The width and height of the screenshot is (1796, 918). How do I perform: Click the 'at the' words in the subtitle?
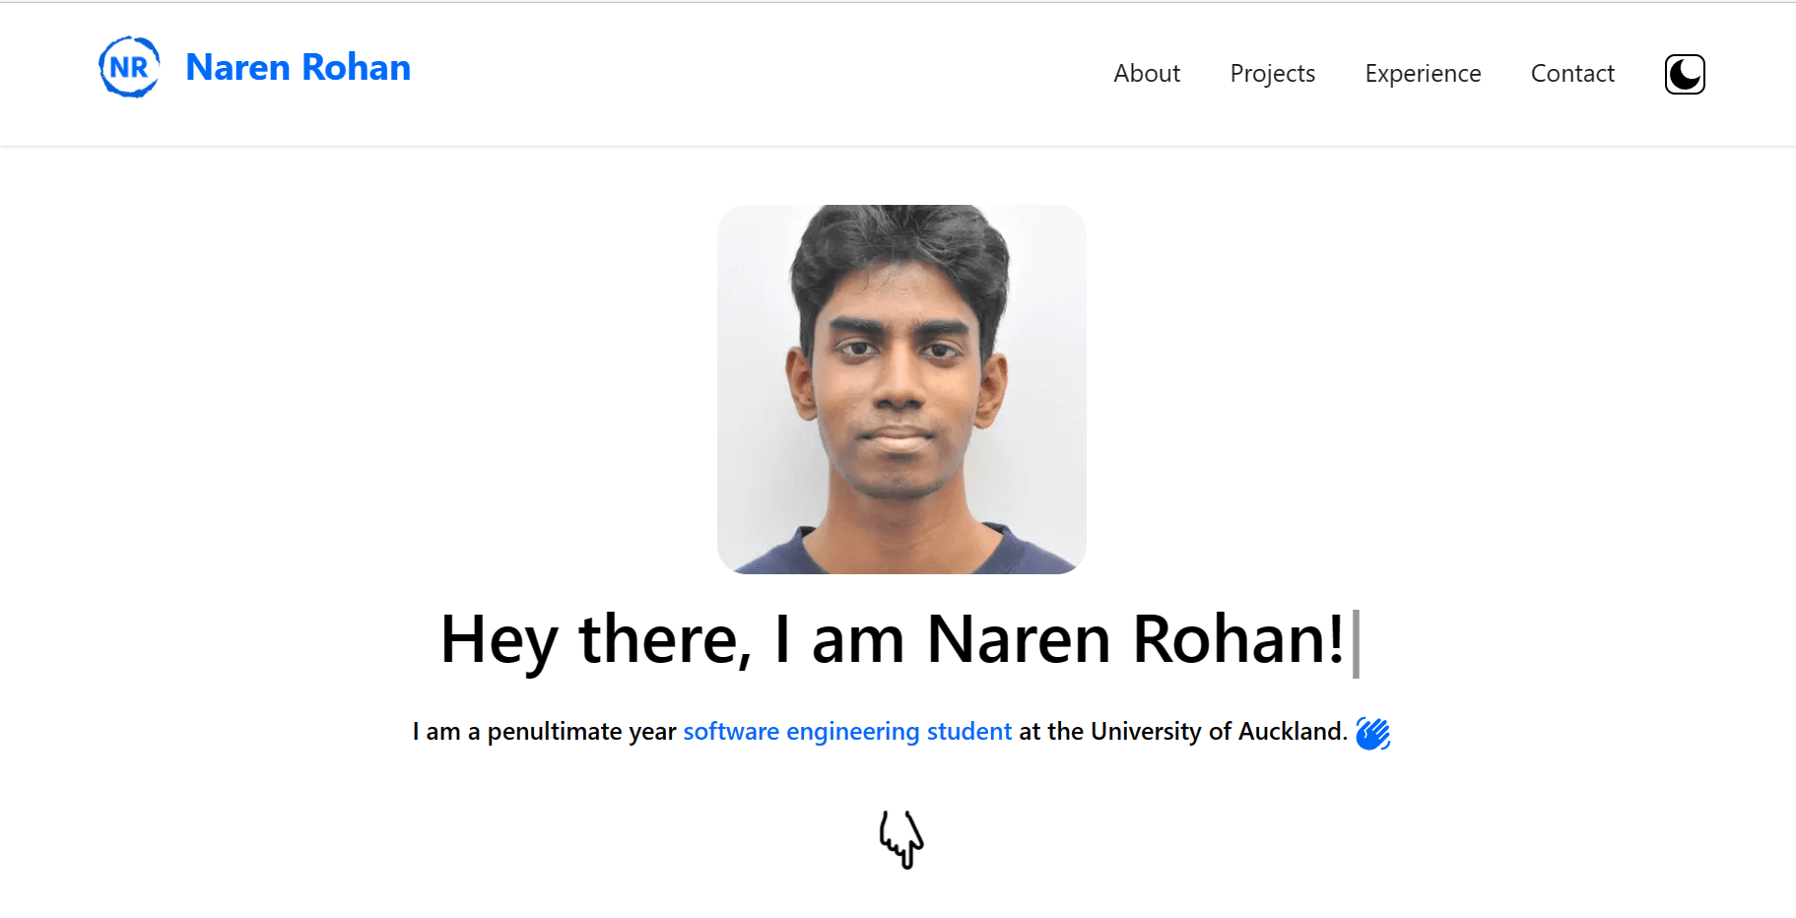point(1051,732)
